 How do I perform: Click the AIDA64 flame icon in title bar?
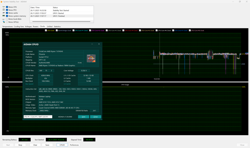tap(2, 2)
